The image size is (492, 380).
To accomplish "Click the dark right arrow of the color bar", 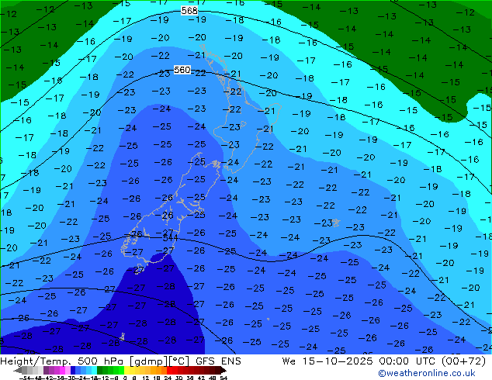I will (223, 370).
